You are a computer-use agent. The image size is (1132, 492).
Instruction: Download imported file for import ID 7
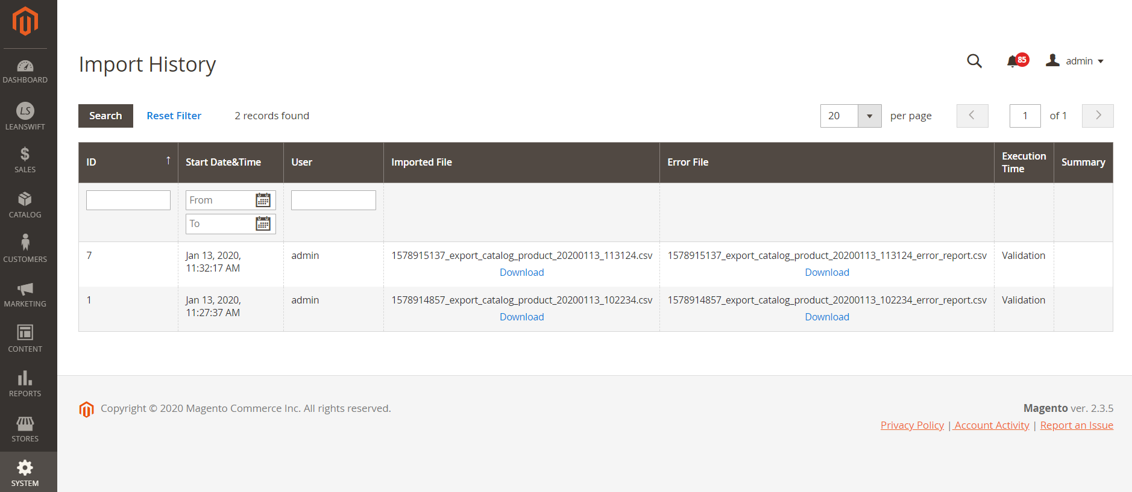click(x=521, y=272)
